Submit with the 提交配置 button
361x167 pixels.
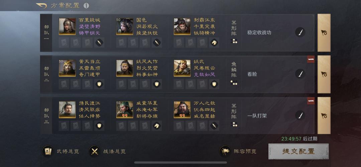coord(298,151)
